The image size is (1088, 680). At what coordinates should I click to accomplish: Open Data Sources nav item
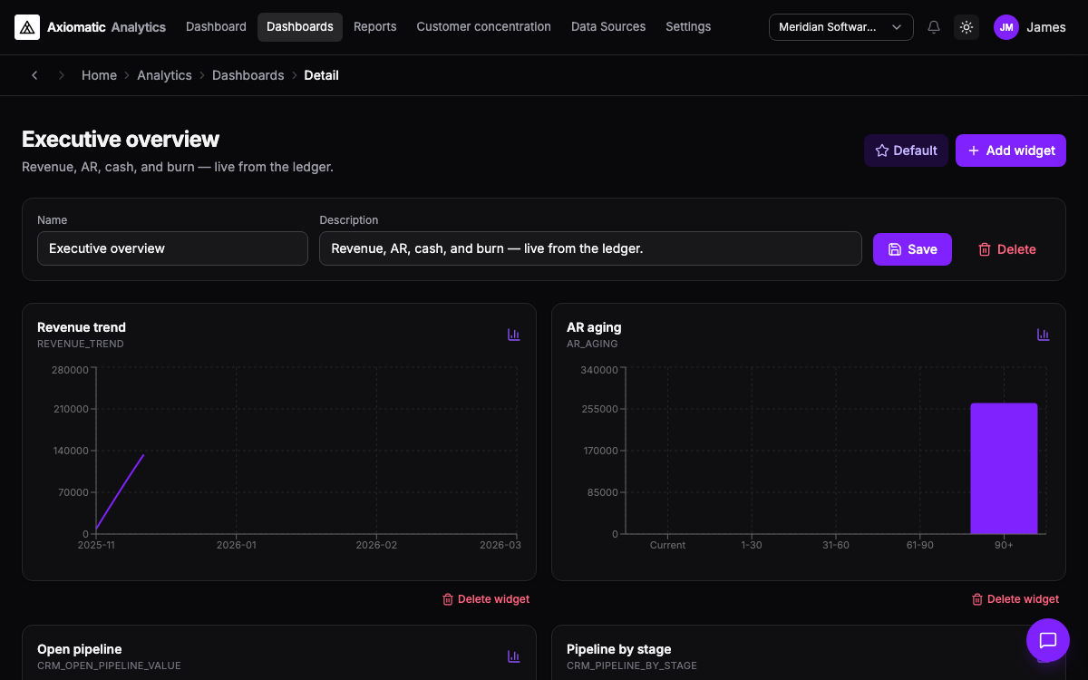click(x=608, y=27)
